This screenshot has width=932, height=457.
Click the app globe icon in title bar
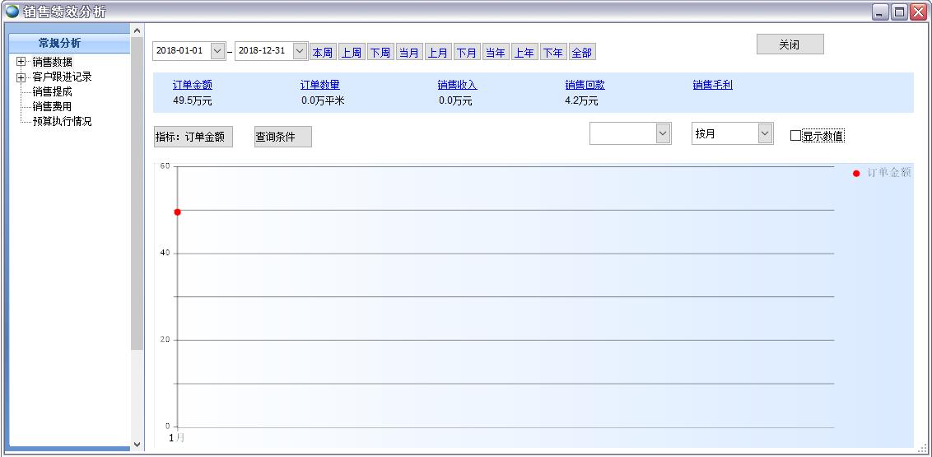12,12
